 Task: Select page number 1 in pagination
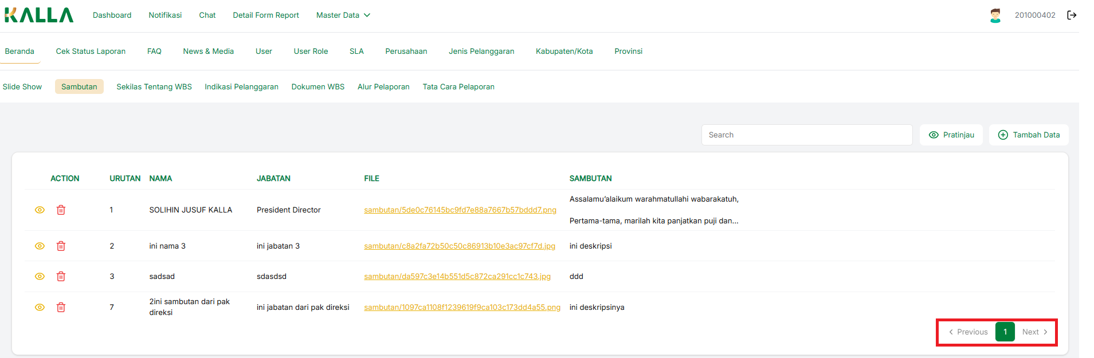(1005, 332)
